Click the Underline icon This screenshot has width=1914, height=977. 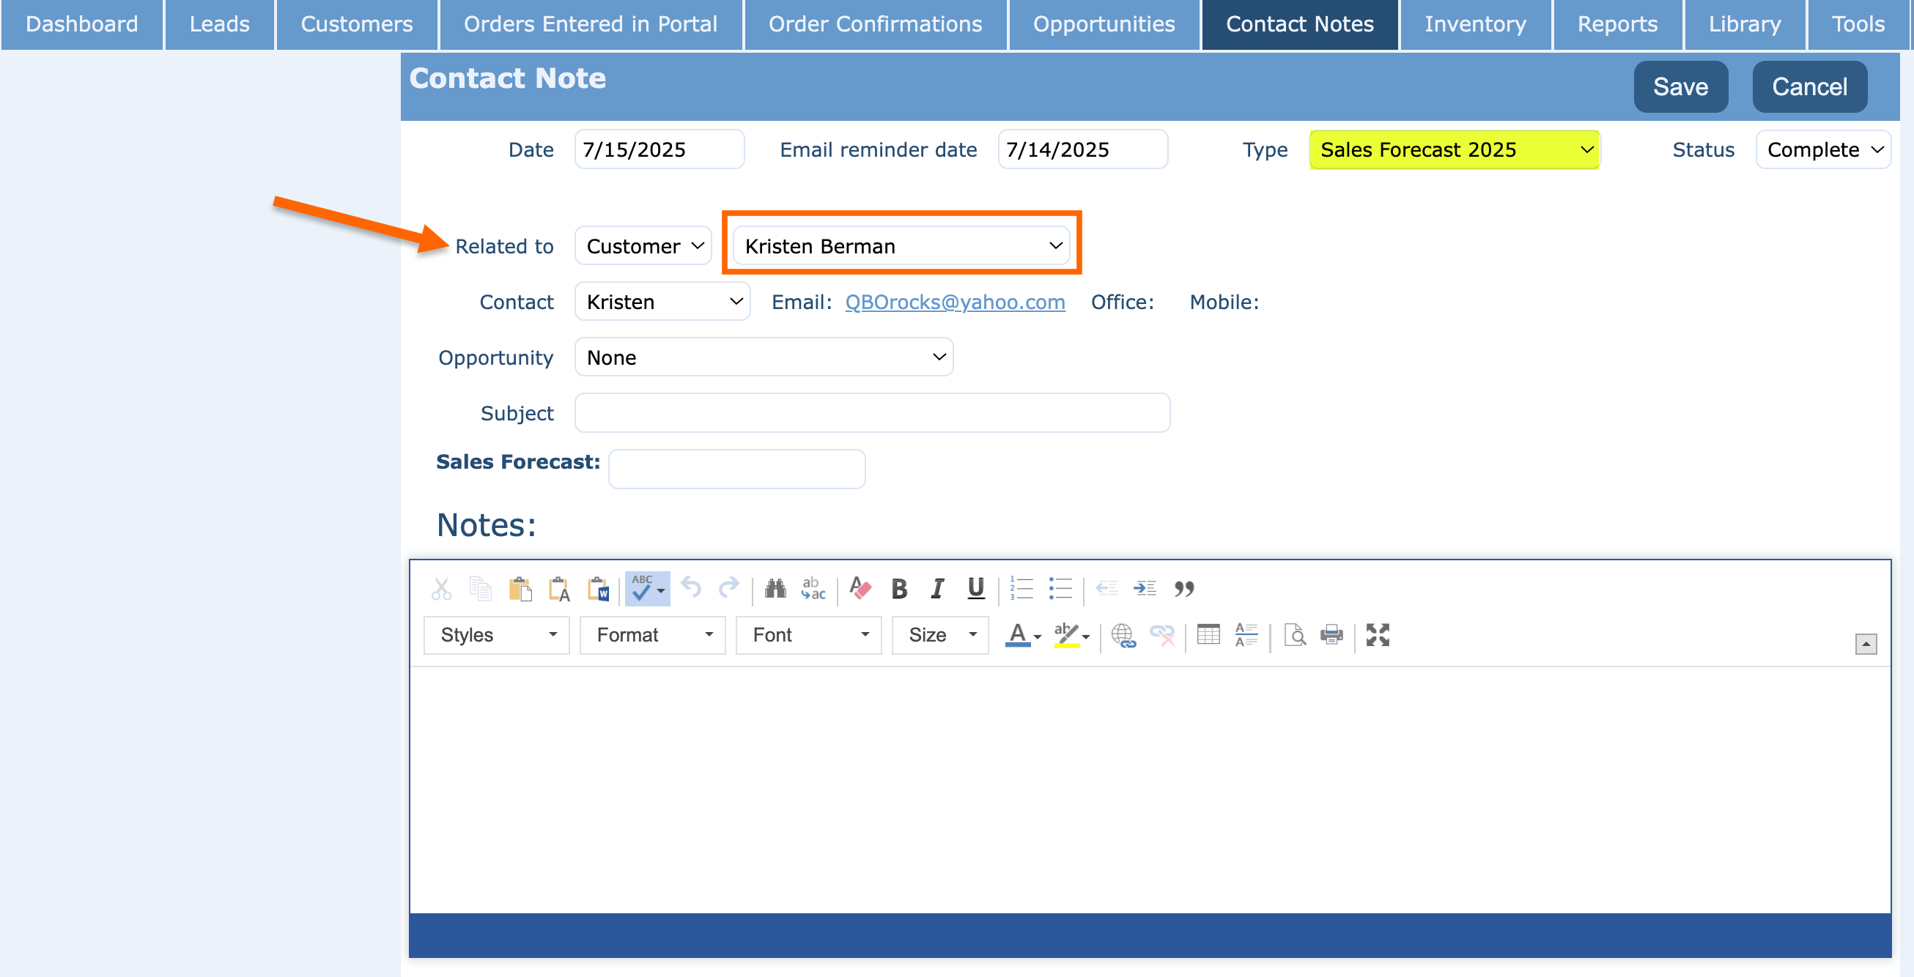(x=975, y=589)
